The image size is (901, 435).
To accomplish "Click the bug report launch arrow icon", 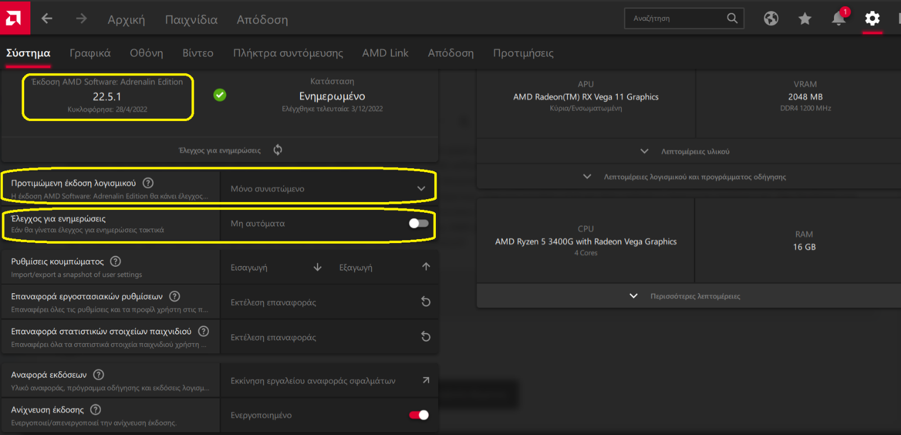I will coord(426,380).
